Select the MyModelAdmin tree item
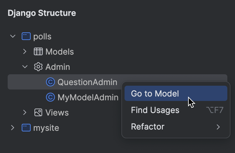 [88, 97]
